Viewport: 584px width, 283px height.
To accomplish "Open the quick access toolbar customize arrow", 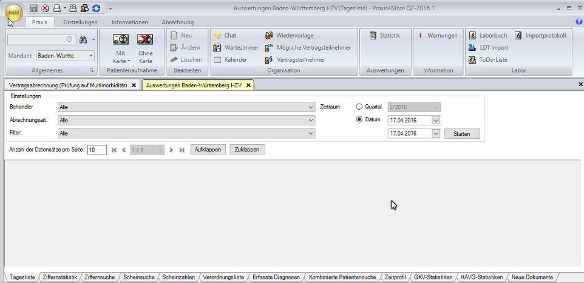I will click(110, 8).
